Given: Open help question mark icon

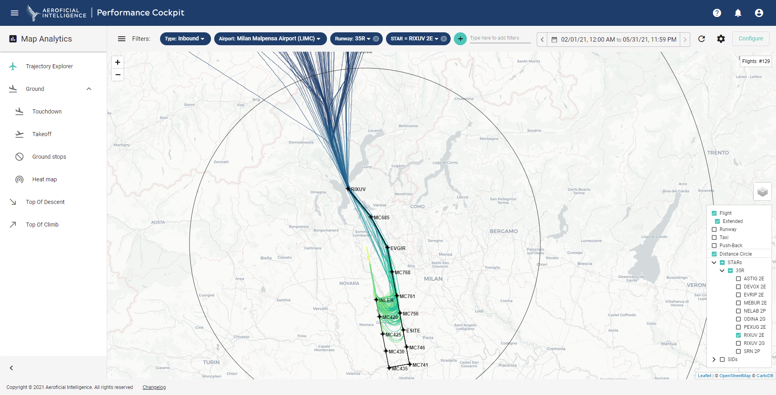Looking at the screenshot, I should point(717,13).
